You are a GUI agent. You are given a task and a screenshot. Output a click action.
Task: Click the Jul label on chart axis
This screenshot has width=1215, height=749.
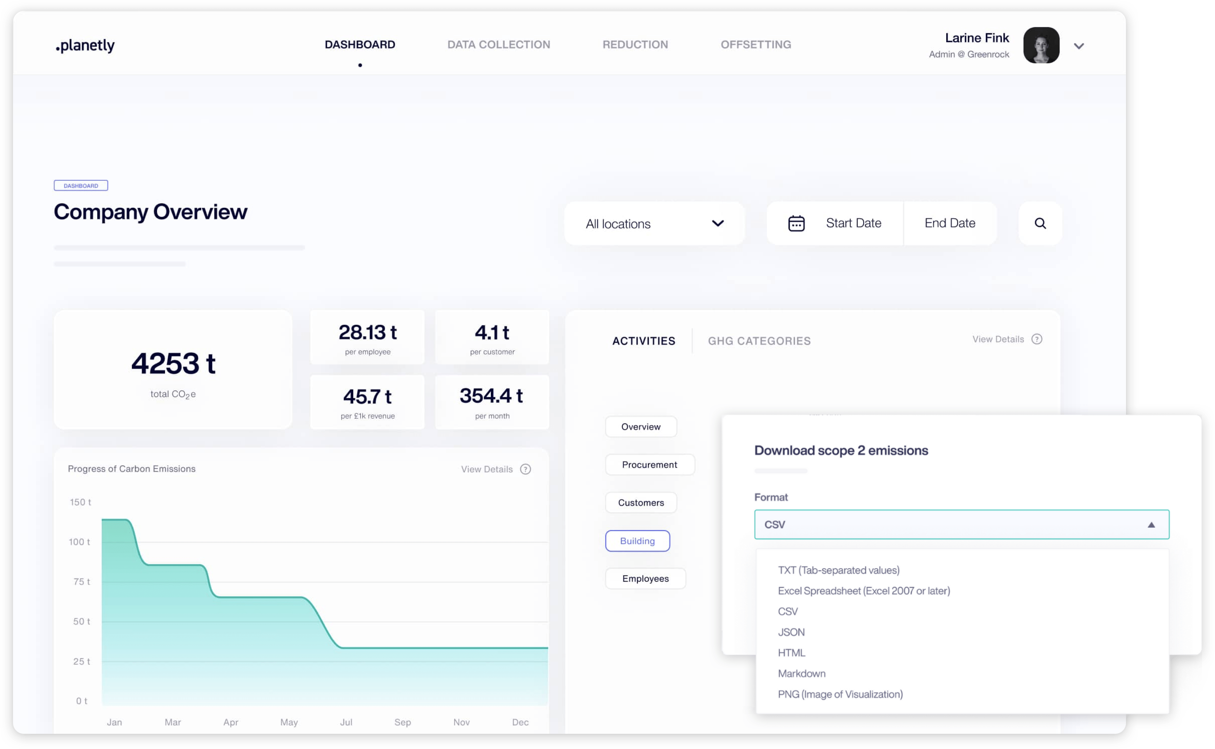click(346, 722)
